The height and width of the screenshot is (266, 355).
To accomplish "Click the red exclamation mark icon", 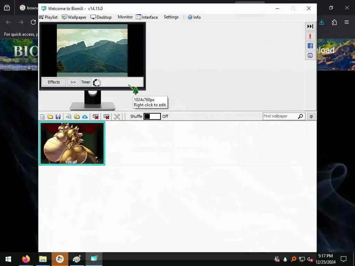I will coord(310,36).
